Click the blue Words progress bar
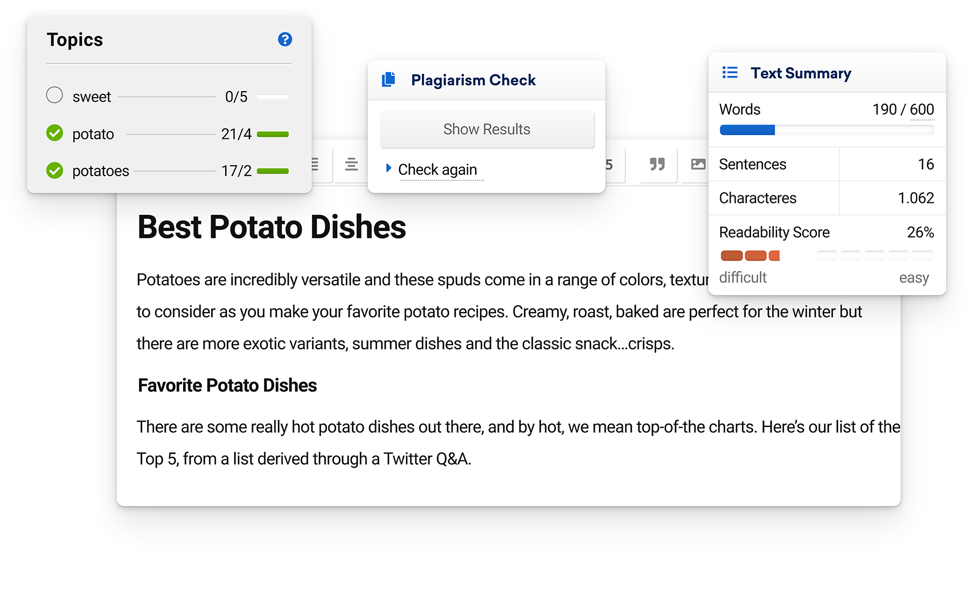Viewport: 973px width, 590px height. [747, 130]
